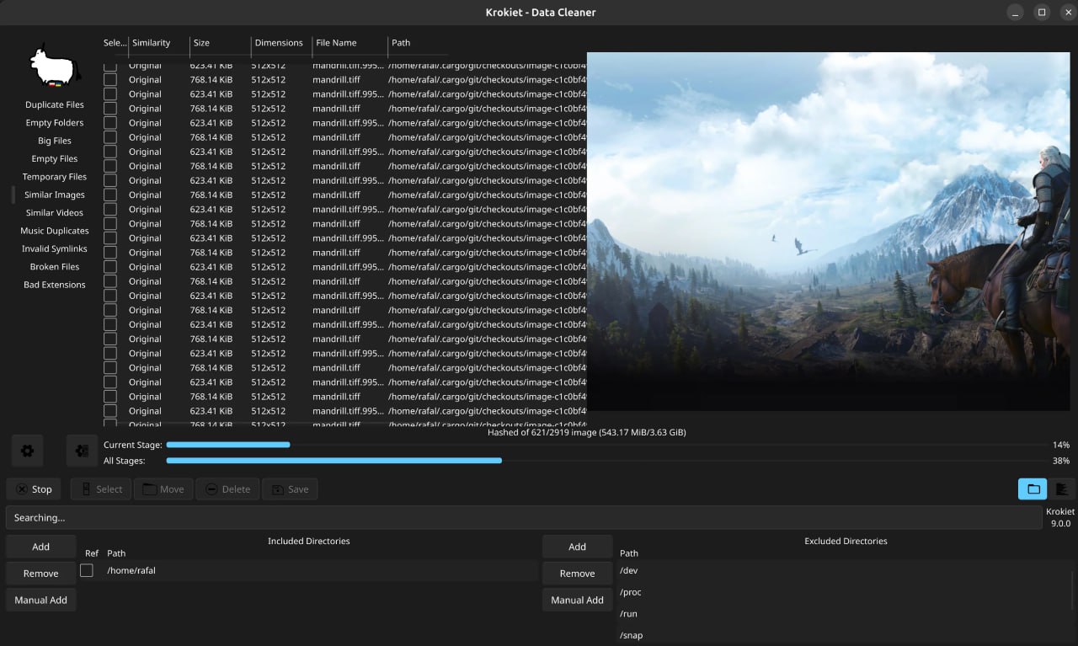
Task: Select the Similar Videos tool
Action: pos(55,212)
